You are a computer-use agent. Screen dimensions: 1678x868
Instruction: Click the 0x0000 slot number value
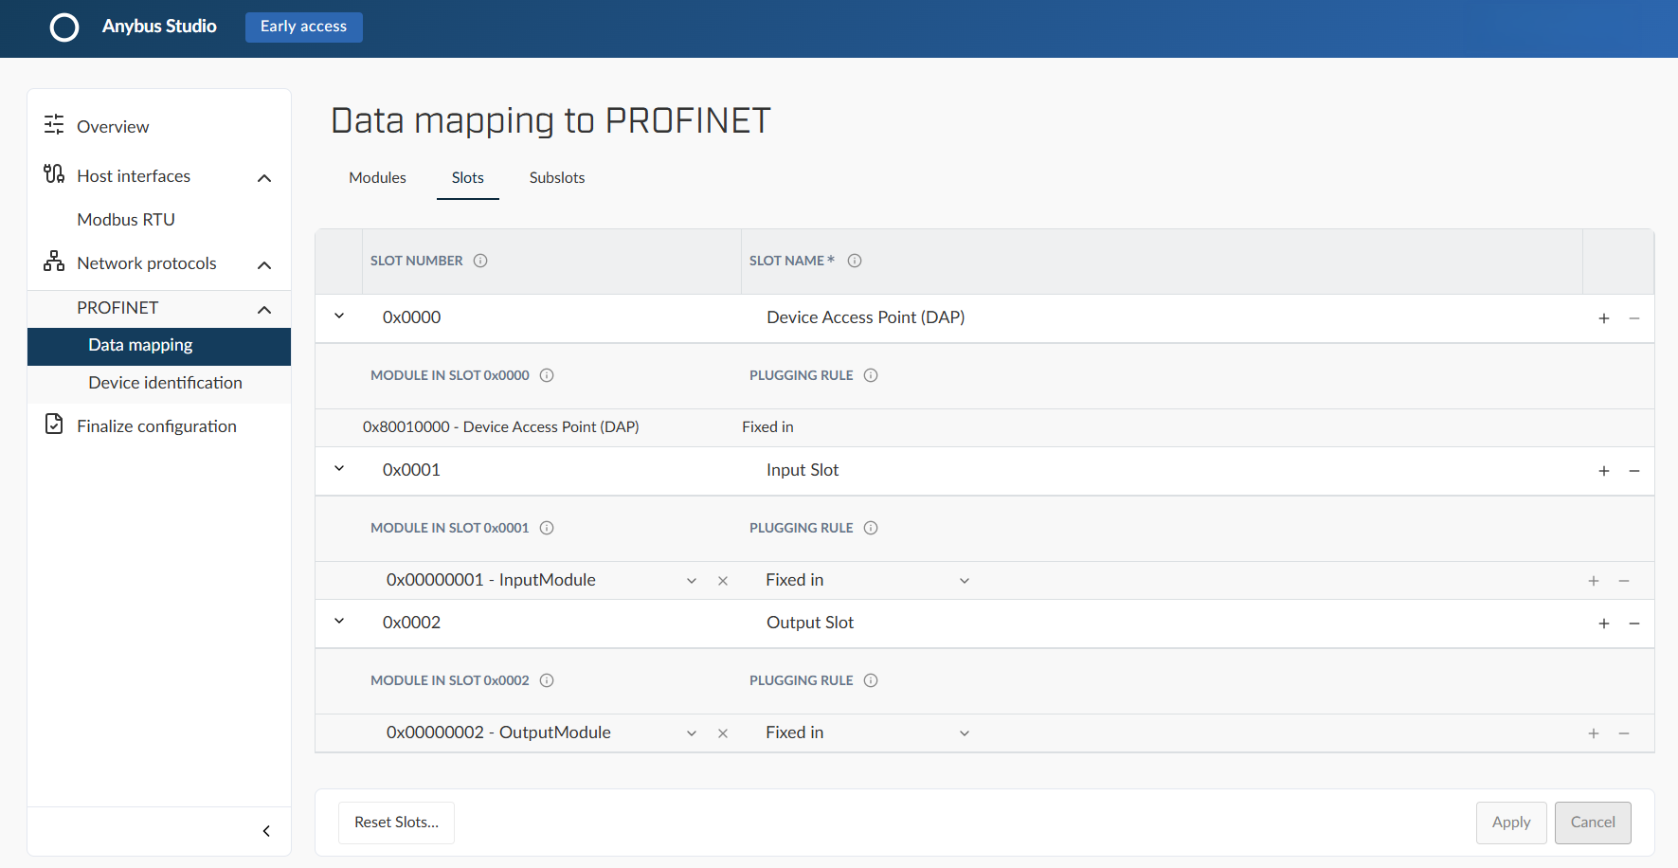(x=412, y=317)
